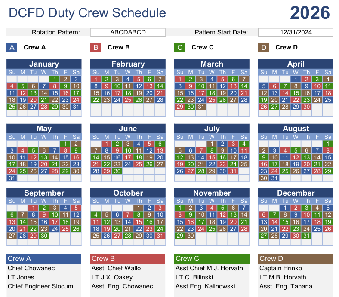Click the Pattern Start Date field

coord(296,32)
